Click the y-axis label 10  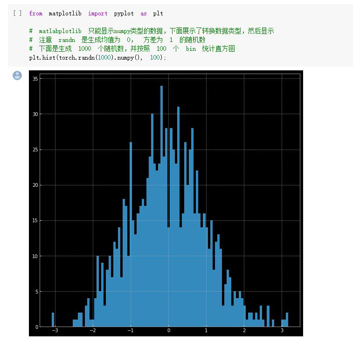(x=35, y=256)
